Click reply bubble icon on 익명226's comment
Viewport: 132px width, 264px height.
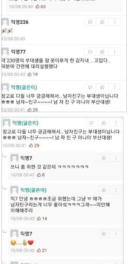pos(90,22)
